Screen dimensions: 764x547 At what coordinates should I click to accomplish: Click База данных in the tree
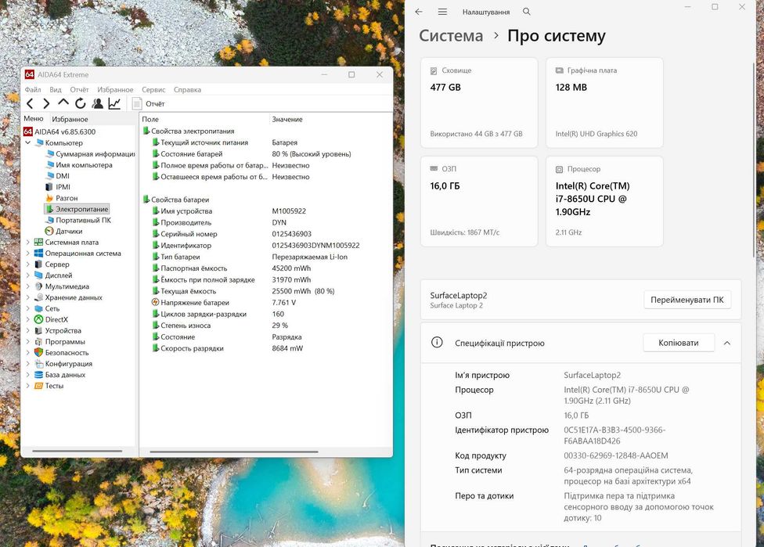tap(60, 375)
